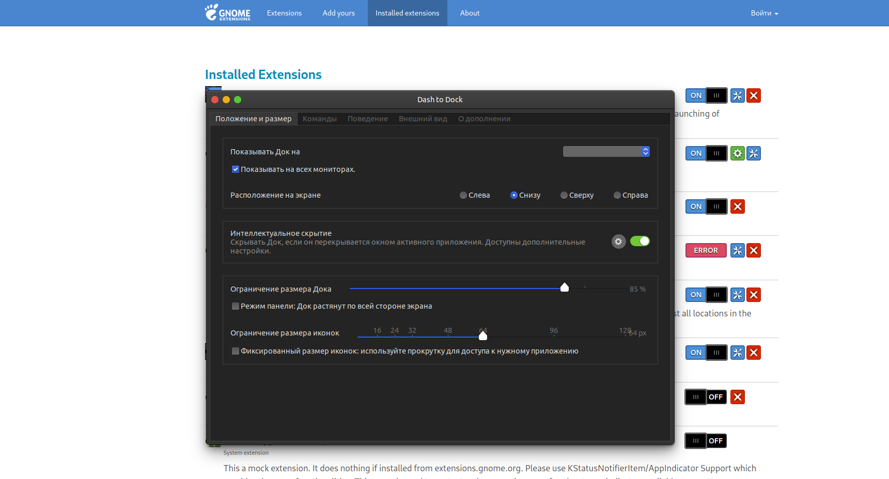Select Слева dock position radio
This screenshot has width=889, height=479.
[x=463, y=195]
